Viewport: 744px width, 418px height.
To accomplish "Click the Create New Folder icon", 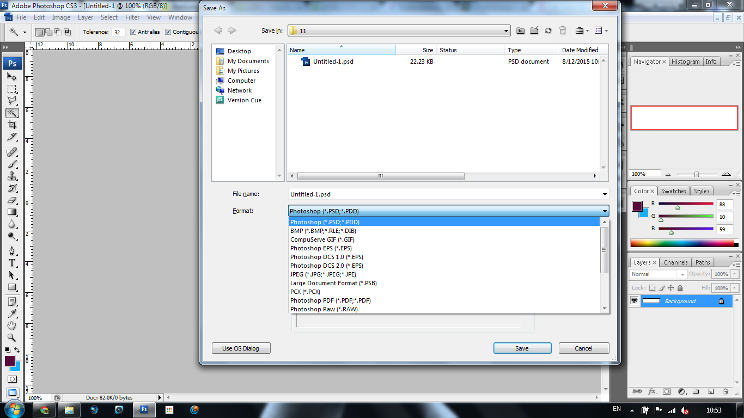I will 535,30.
